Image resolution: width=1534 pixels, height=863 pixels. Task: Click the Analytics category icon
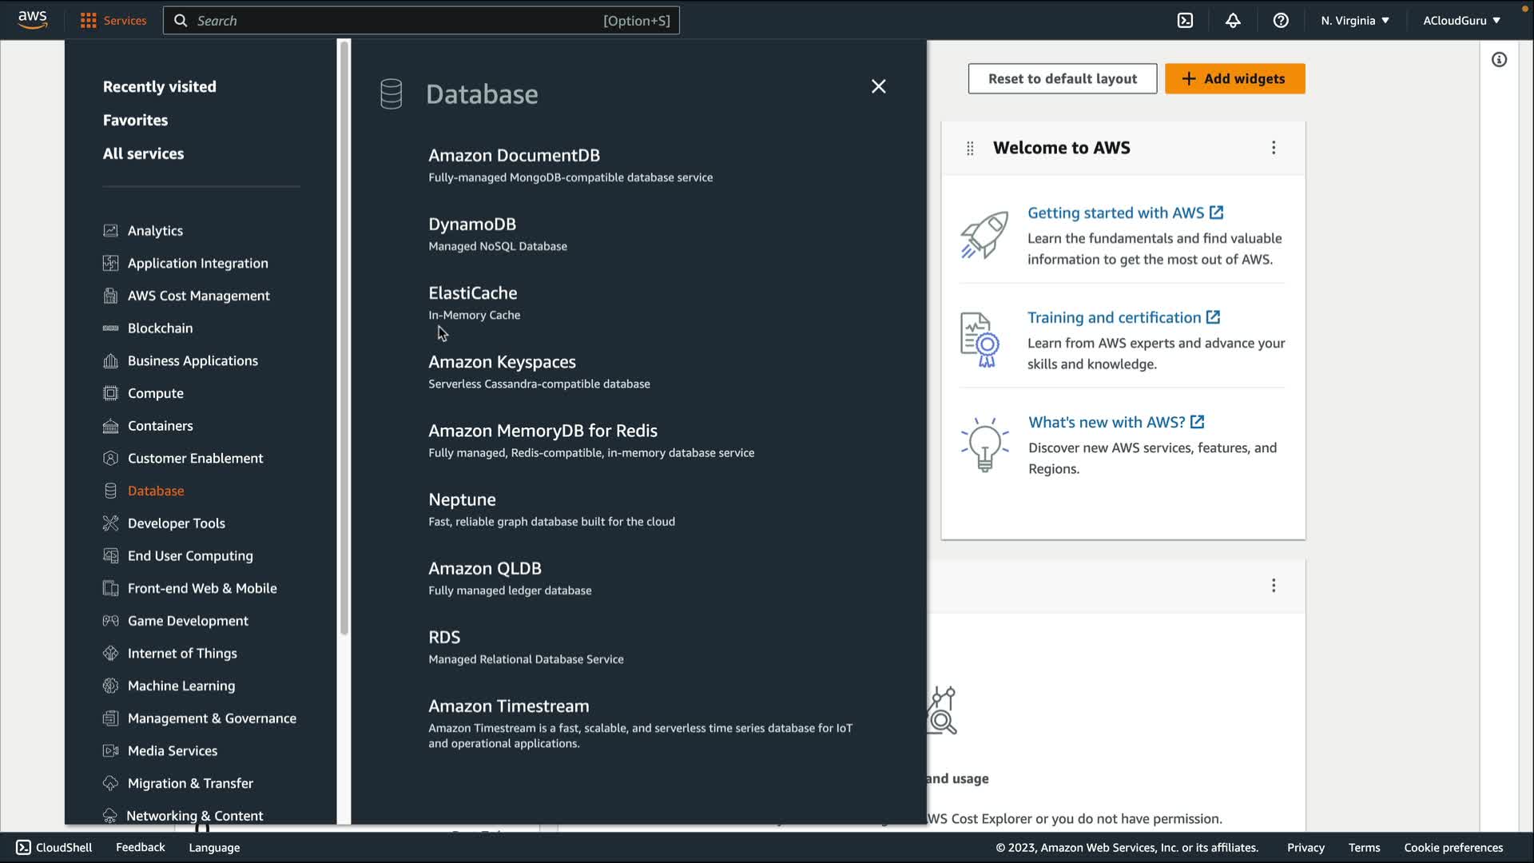coord(110,230)
